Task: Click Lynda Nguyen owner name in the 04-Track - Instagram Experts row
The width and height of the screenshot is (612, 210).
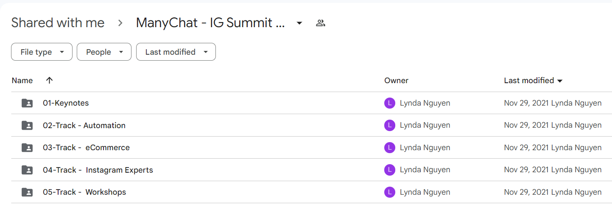Action: tap(425, 170)
